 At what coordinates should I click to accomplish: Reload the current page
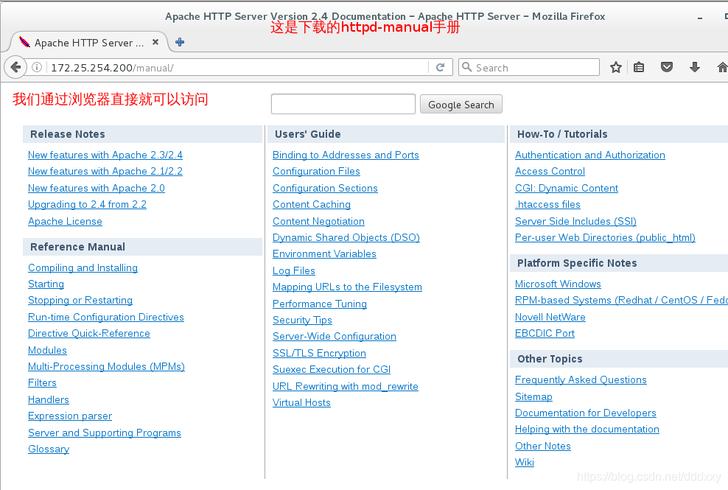tap(440, 67)
